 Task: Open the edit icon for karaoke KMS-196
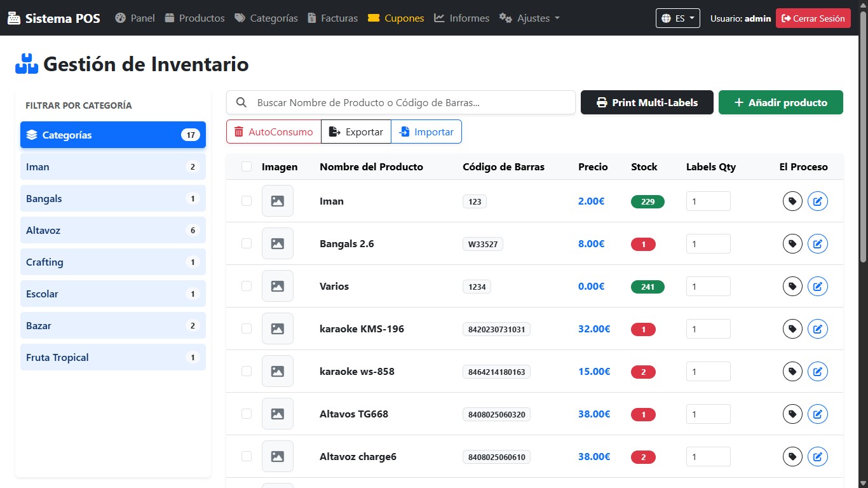coord(818,329)
